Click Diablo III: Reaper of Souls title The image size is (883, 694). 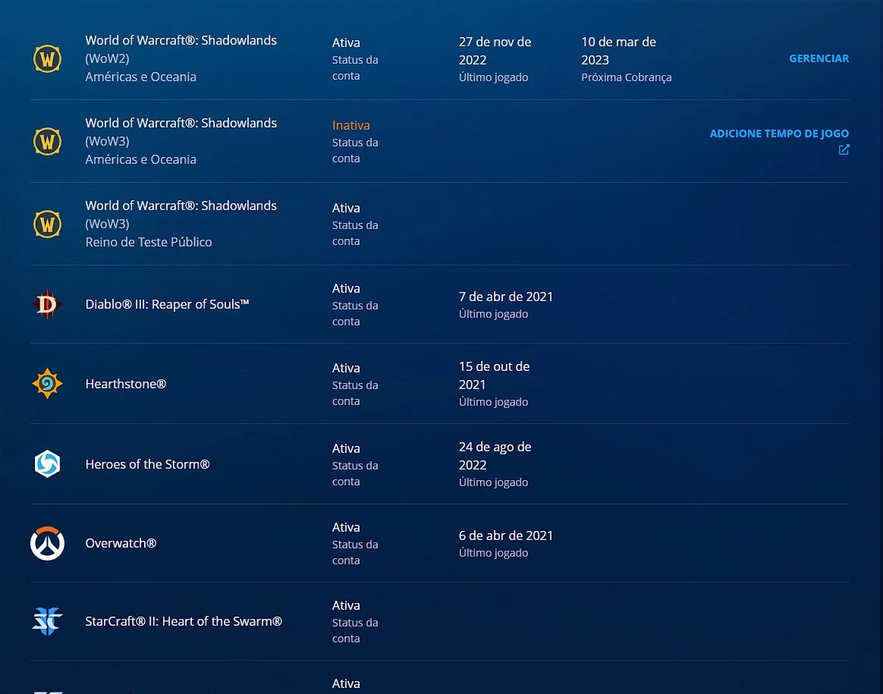[167, 304]
